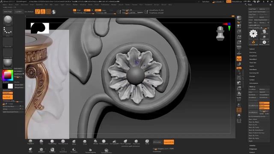Click the BPR render icon
This screenshot has width=274, height=154.
click(x=239, y=18)
